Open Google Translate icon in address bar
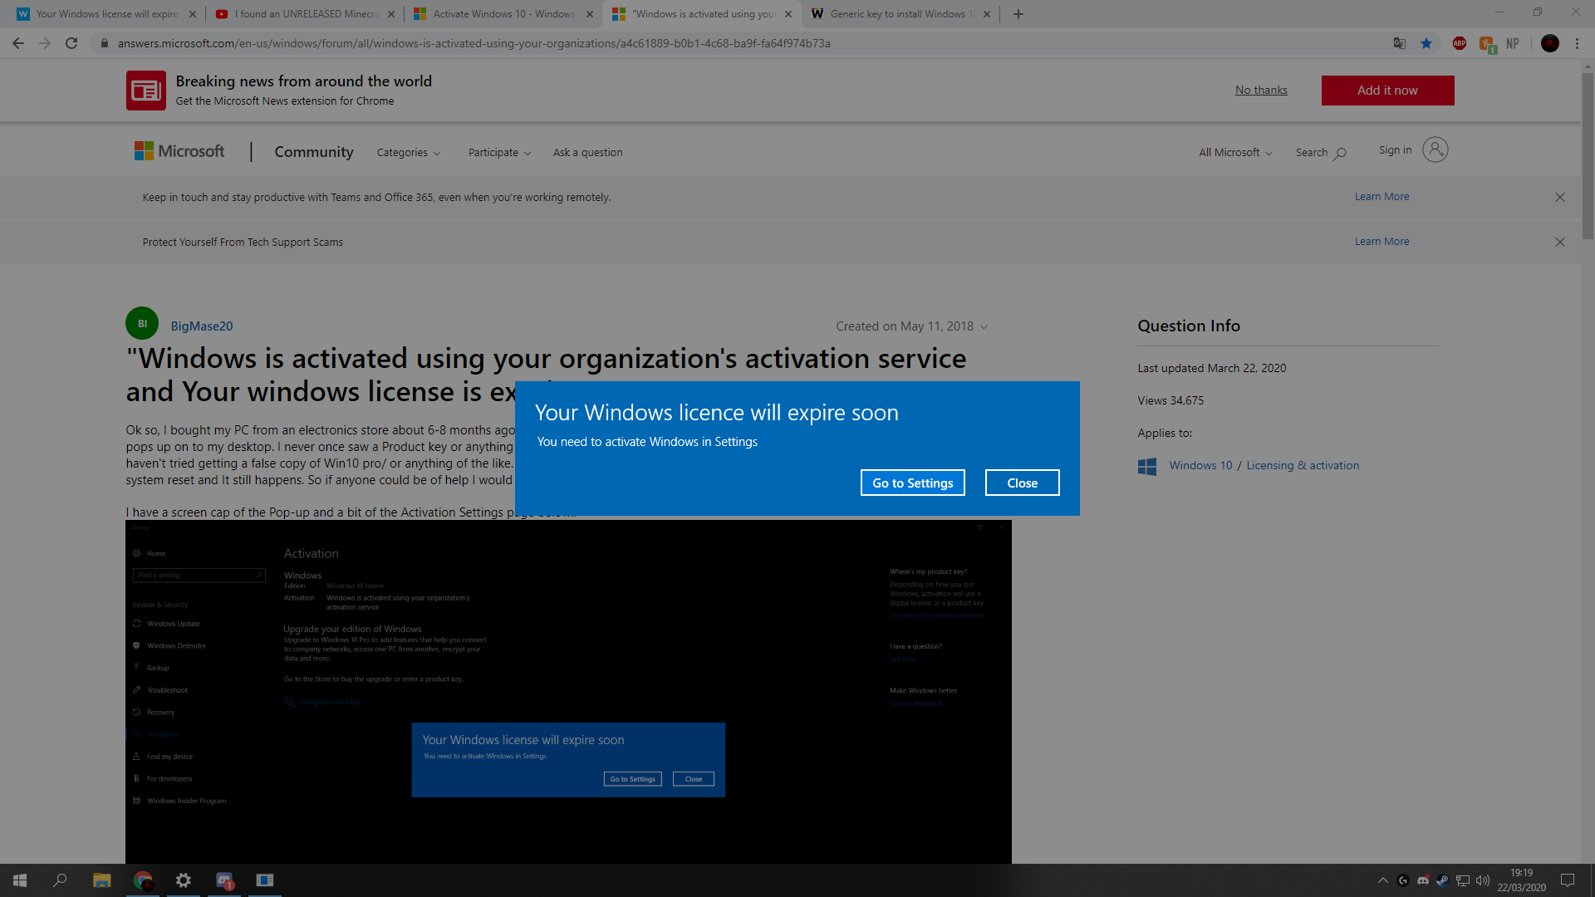1595x897 pixels. coord(1400,43)
